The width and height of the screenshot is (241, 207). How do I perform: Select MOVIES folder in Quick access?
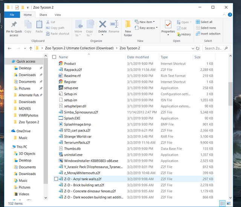click(x=25, y=109)
